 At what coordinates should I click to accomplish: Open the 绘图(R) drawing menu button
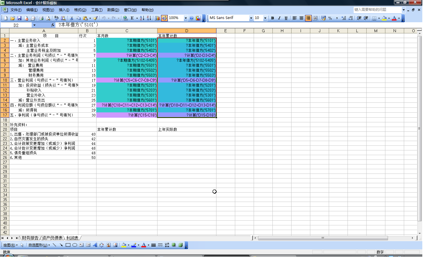click(11, 245)
